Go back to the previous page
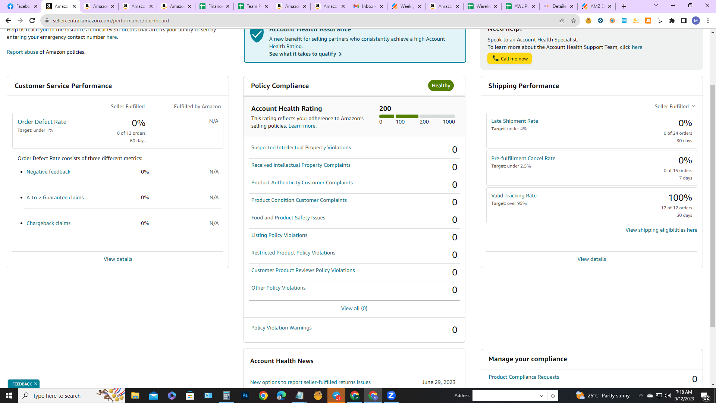Viewport: 716px width, 403px height. click(x=8, y=21)
